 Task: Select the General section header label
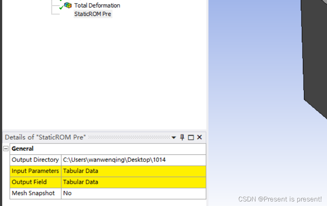click(23, 149)
